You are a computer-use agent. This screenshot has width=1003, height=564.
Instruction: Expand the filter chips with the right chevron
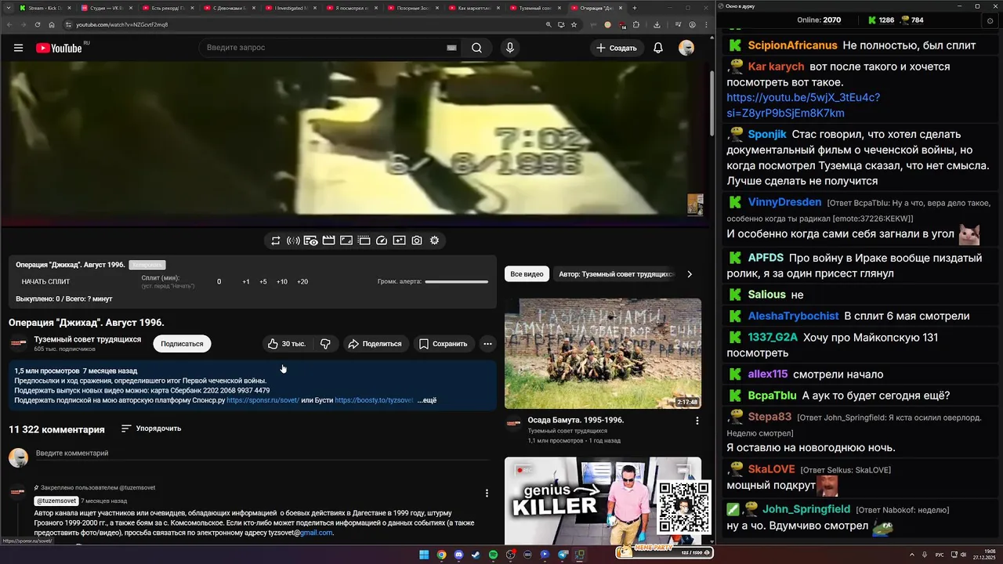(690, 274)
